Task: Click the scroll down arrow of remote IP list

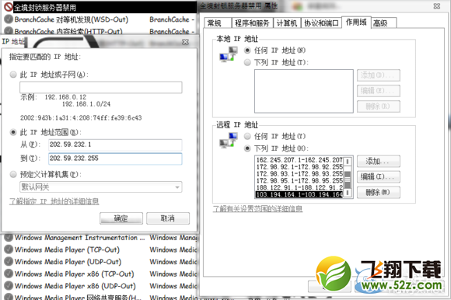Action: tap(348, 193)
